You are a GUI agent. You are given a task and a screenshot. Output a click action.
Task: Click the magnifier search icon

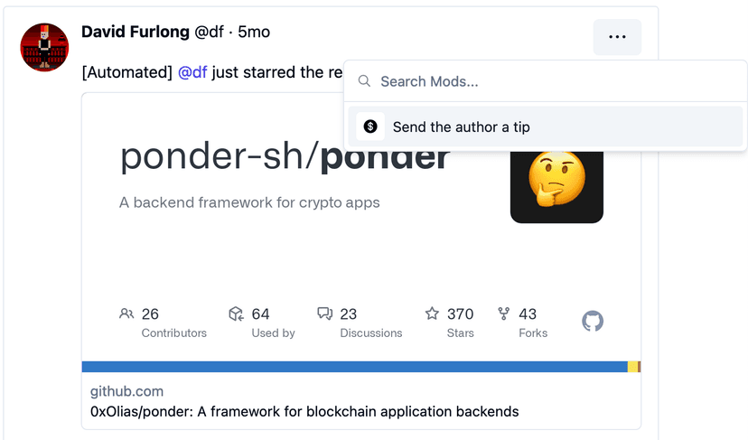[x=364, y=81]
